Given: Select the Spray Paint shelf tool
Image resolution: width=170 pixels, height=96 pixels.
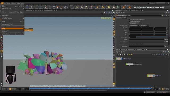Looking at the screenshot, I should [46, 7].
